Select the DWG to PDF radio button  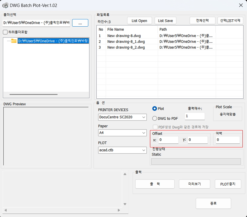point(155,119)
